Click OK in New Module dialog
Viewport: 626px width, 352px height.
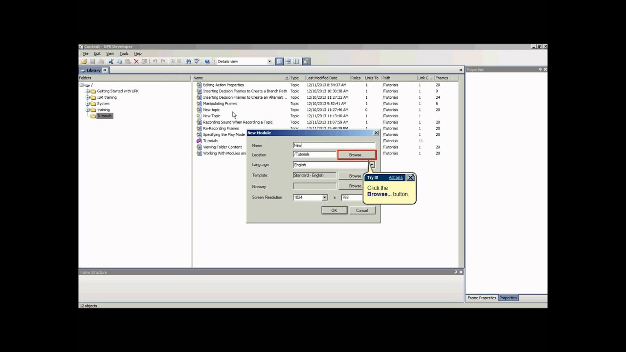point(334,211)
